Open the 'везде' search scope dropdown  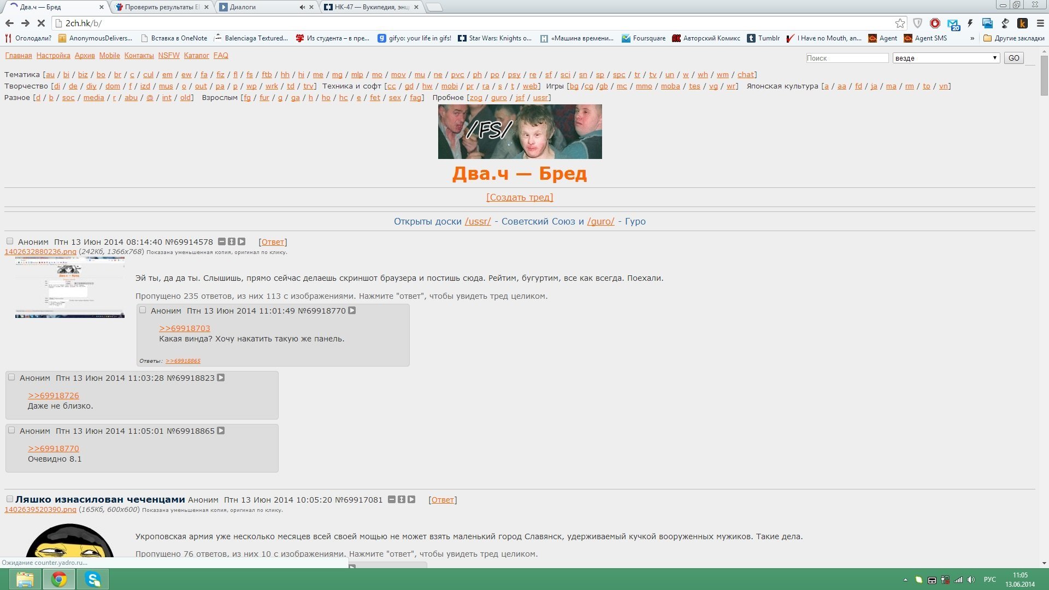click(x=946, y=58)
